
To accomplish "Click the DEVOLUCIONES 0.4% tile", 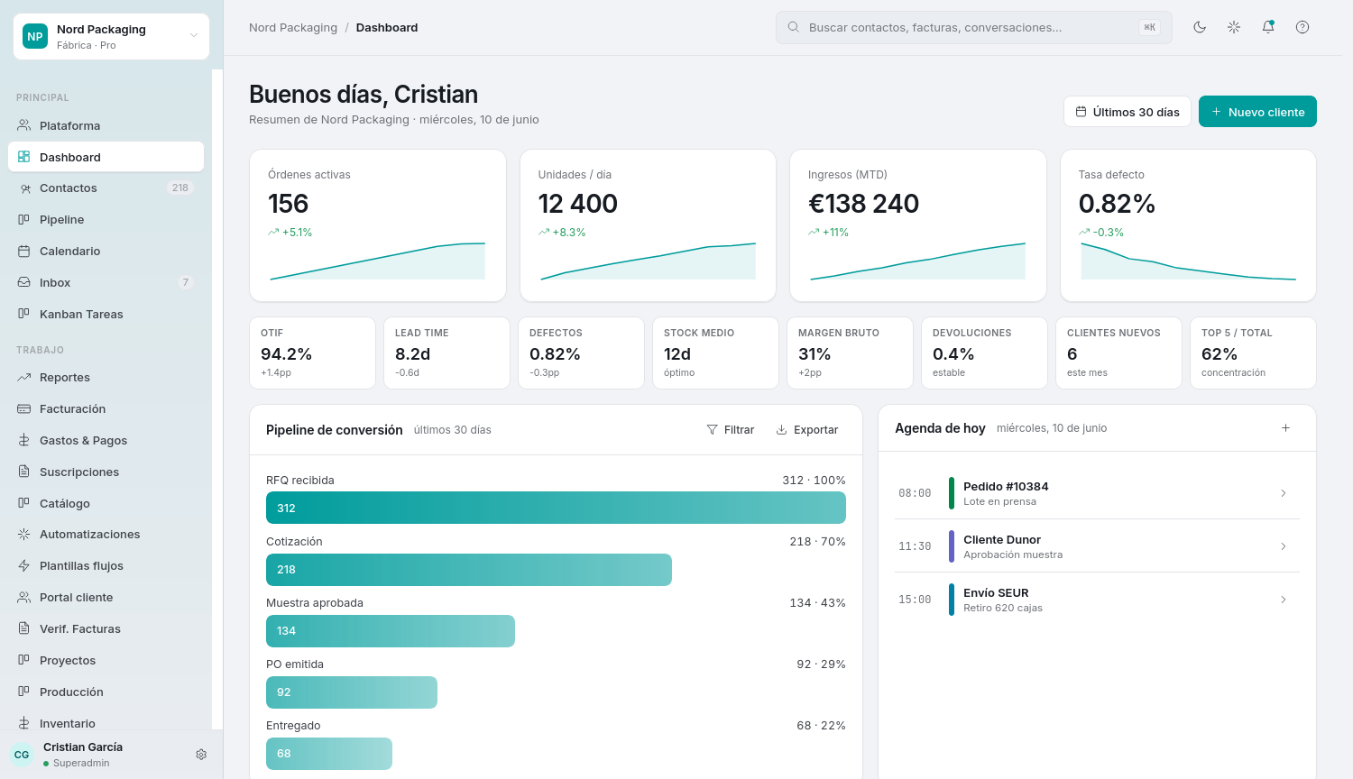I will point(984,353).
